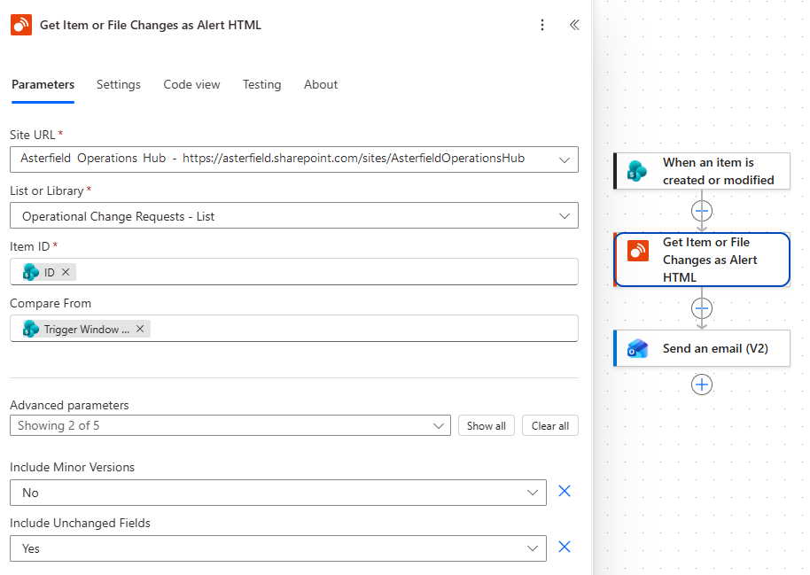
Task: Open the Advanced parameters dropdown
Action: pos(230,425)
